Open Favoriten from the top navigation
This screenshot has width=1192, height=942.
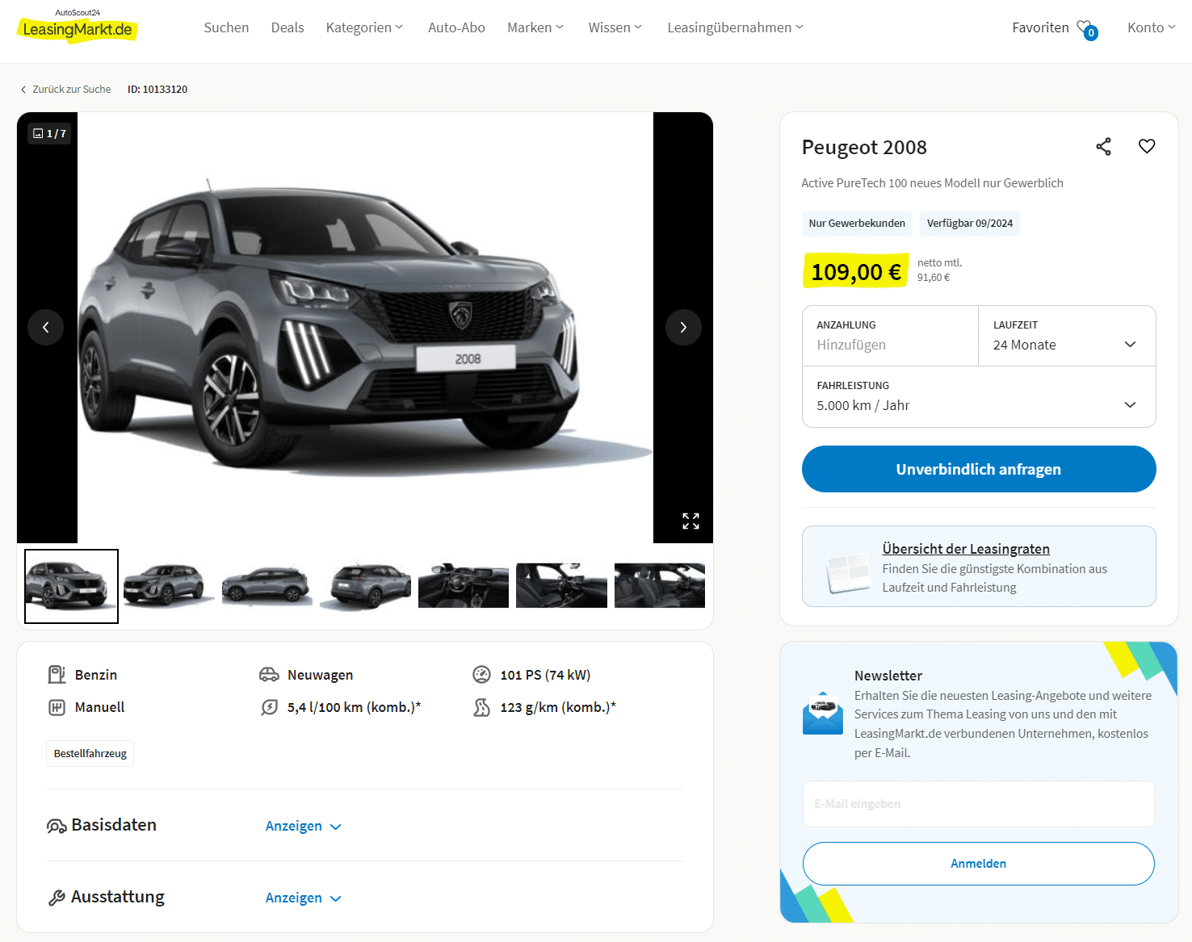point(1040,27)
